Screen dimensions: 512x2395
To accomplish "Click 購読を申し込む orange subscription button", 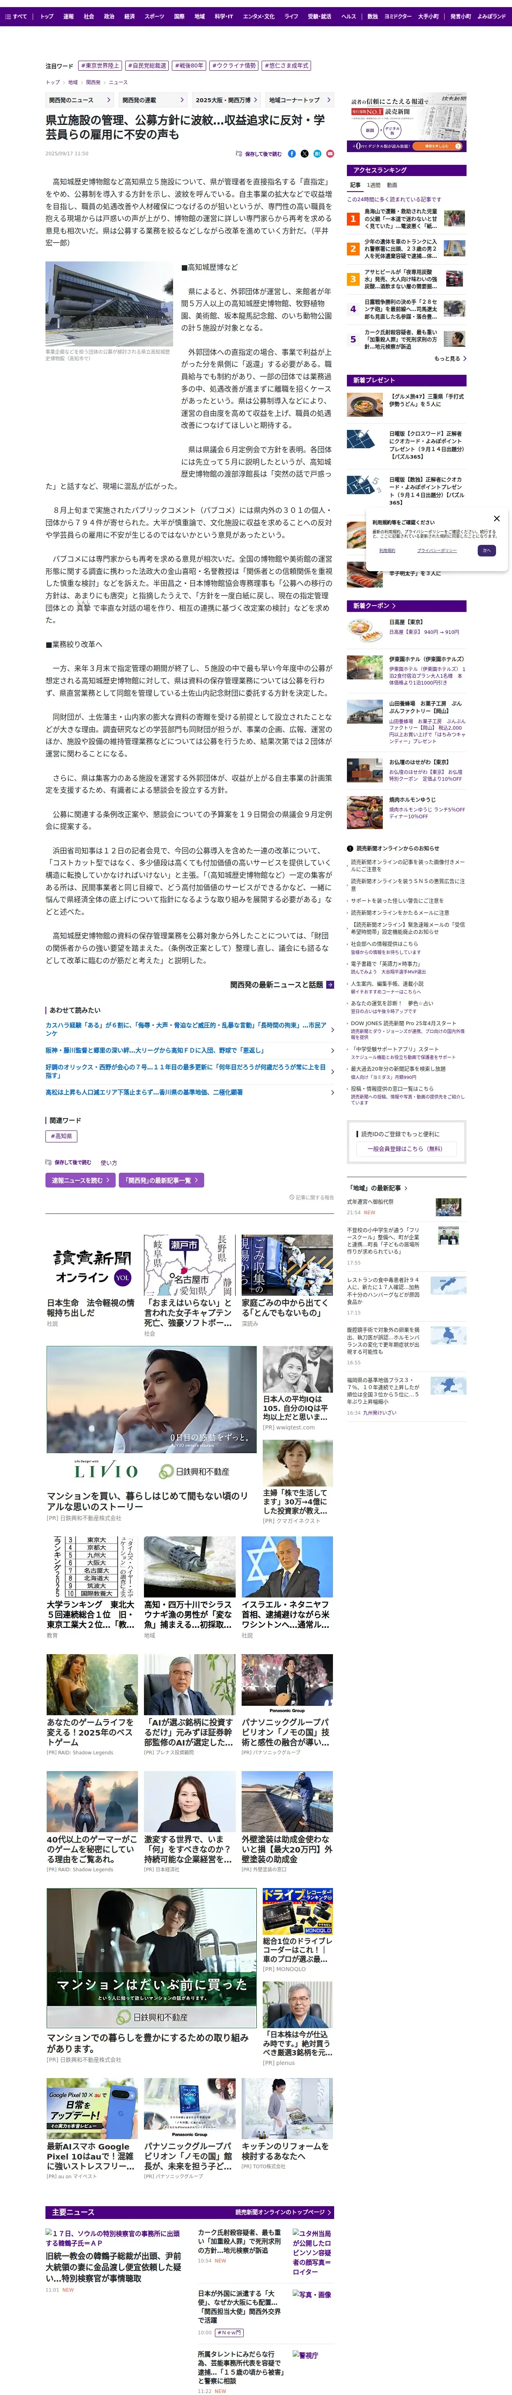I will click(437, 146).
